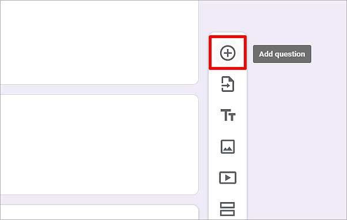The height and width of the screenshot is (220, 347).
Task: Select the topmost blank question card
Action: [x=99, y=42]
